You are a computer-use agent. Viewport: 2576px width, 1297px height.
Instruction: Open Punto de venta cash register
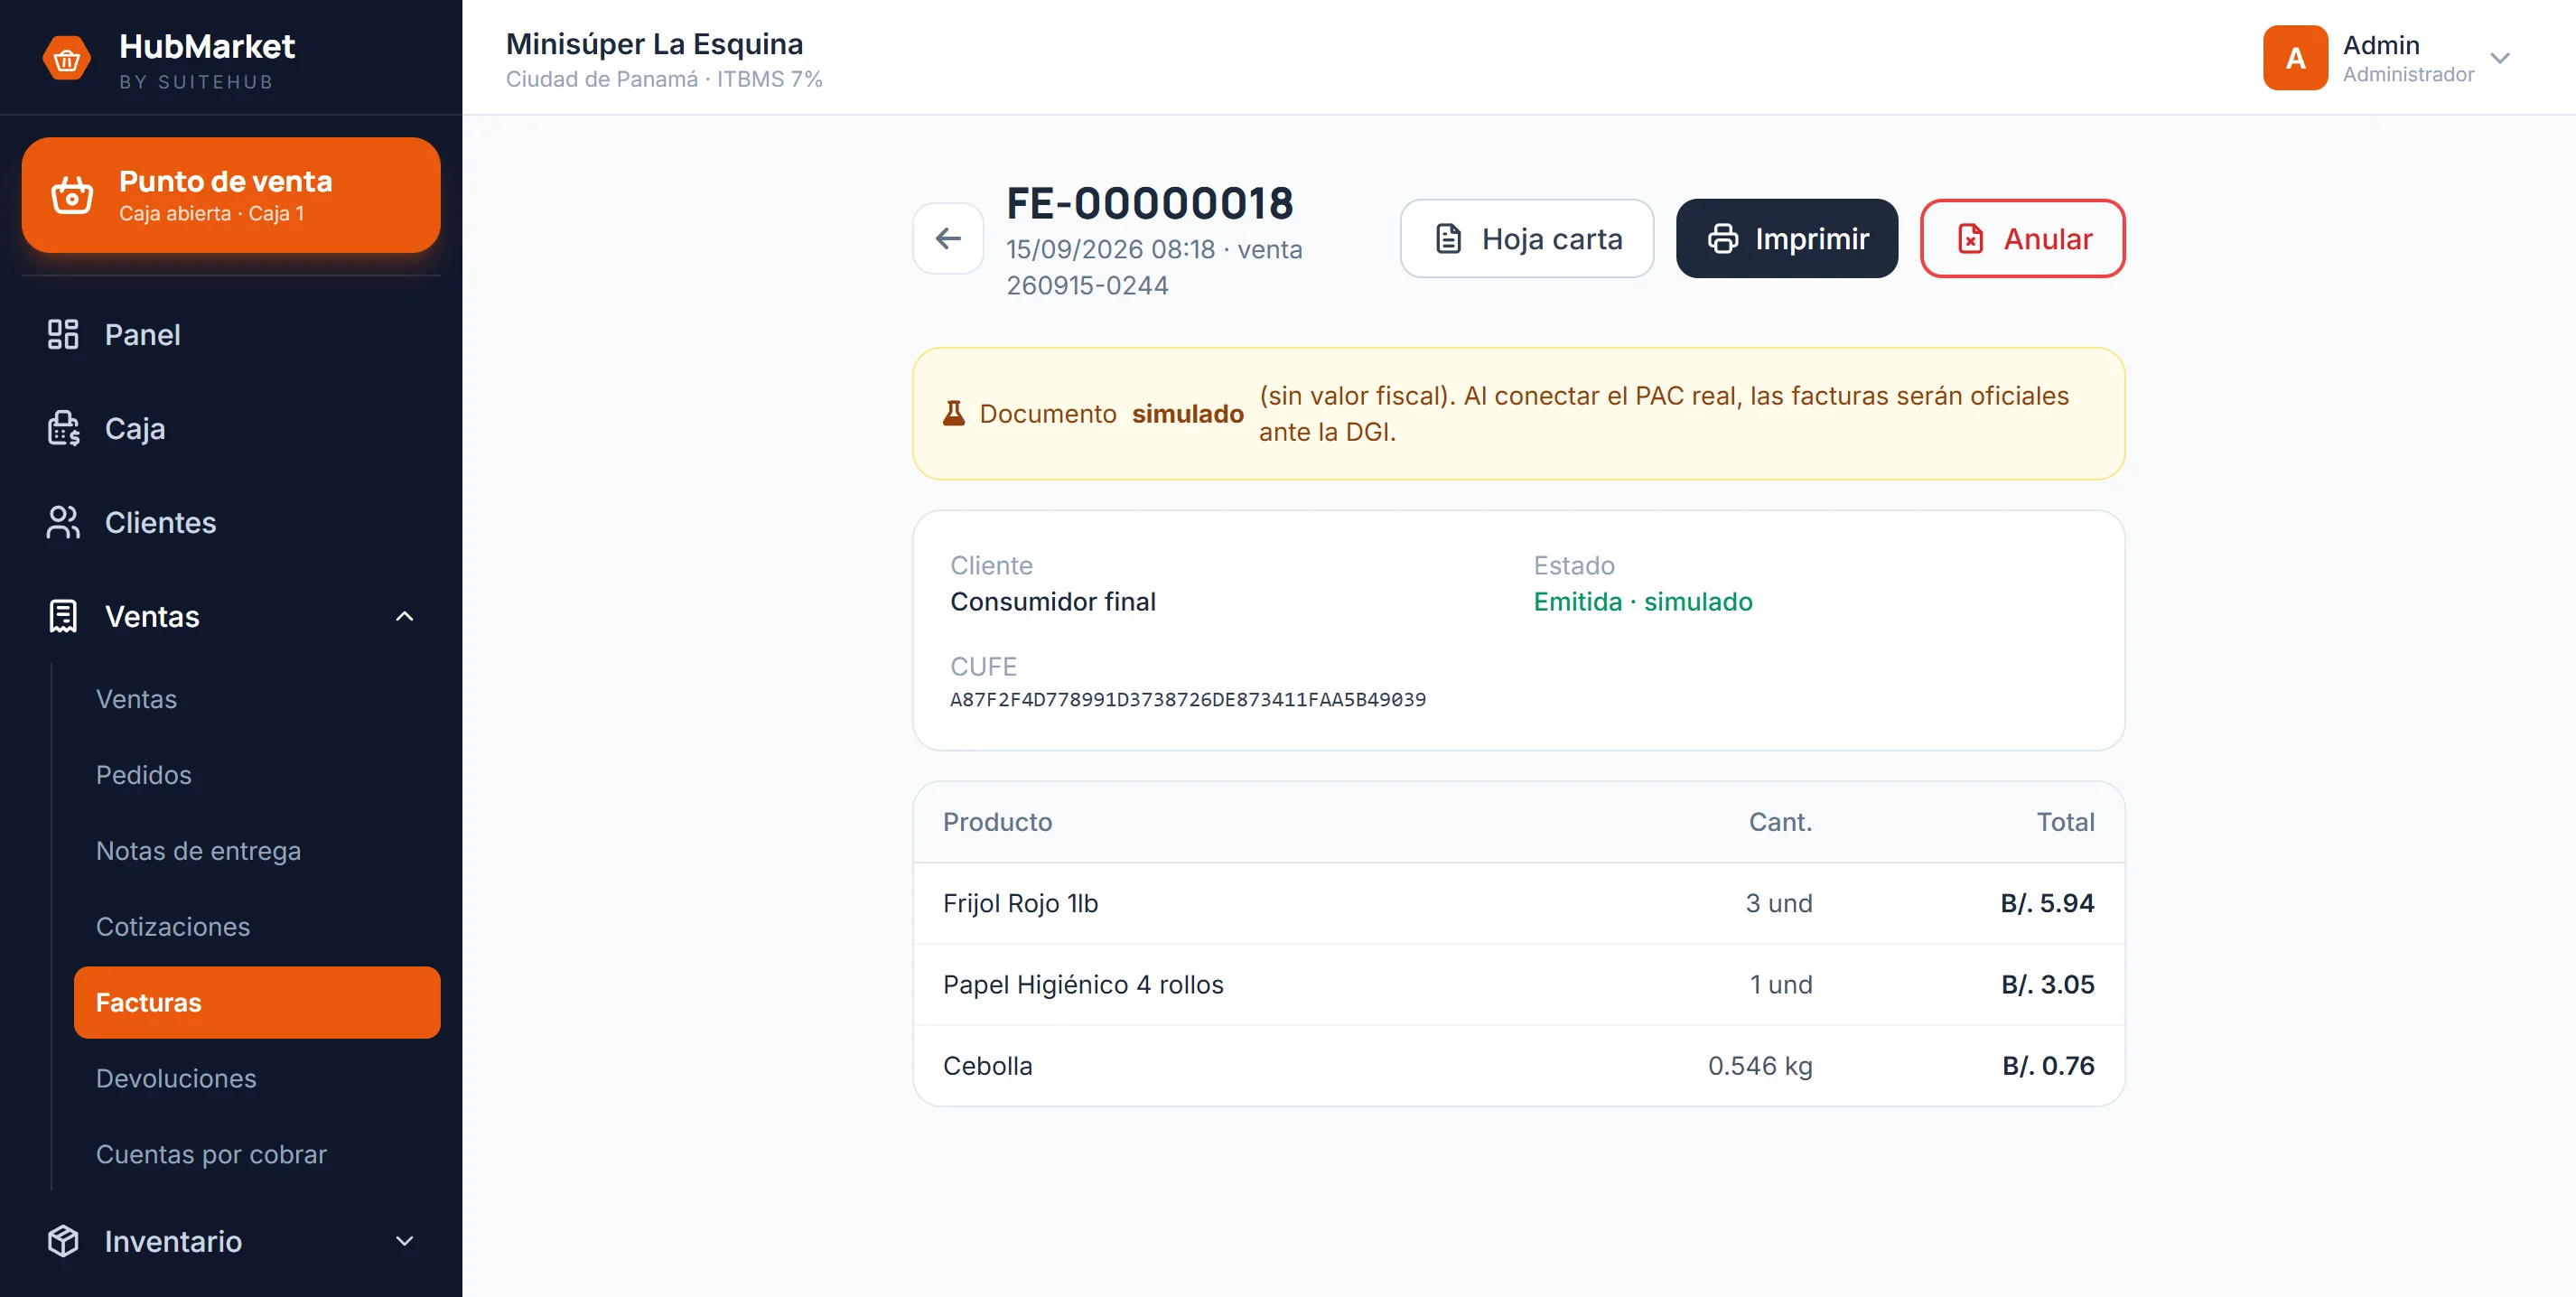231,195
